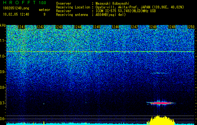Click the meteor label
197x125 pixels.
coord(44,10)
